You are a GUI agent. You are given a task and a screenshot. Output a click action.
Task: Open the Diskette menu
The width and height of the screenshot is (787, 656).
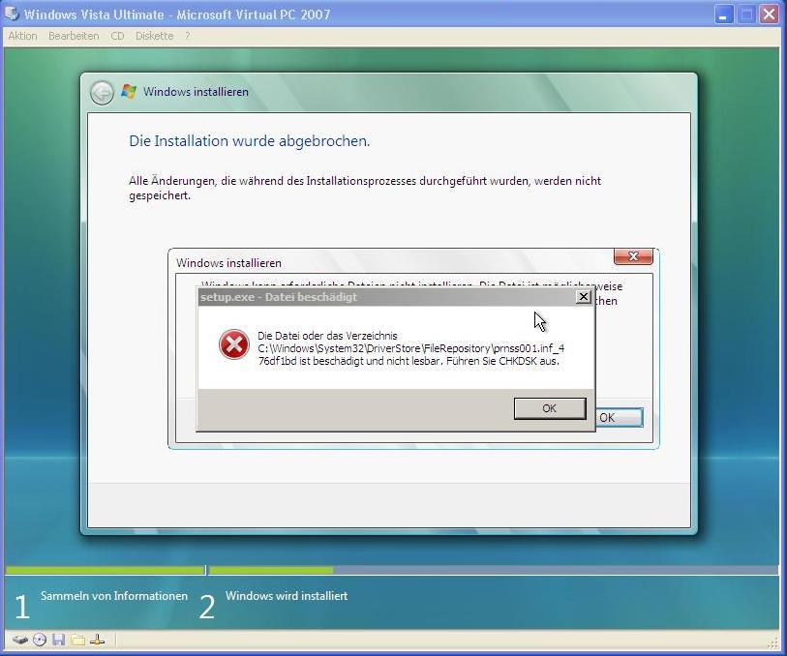tap(154, 36)
